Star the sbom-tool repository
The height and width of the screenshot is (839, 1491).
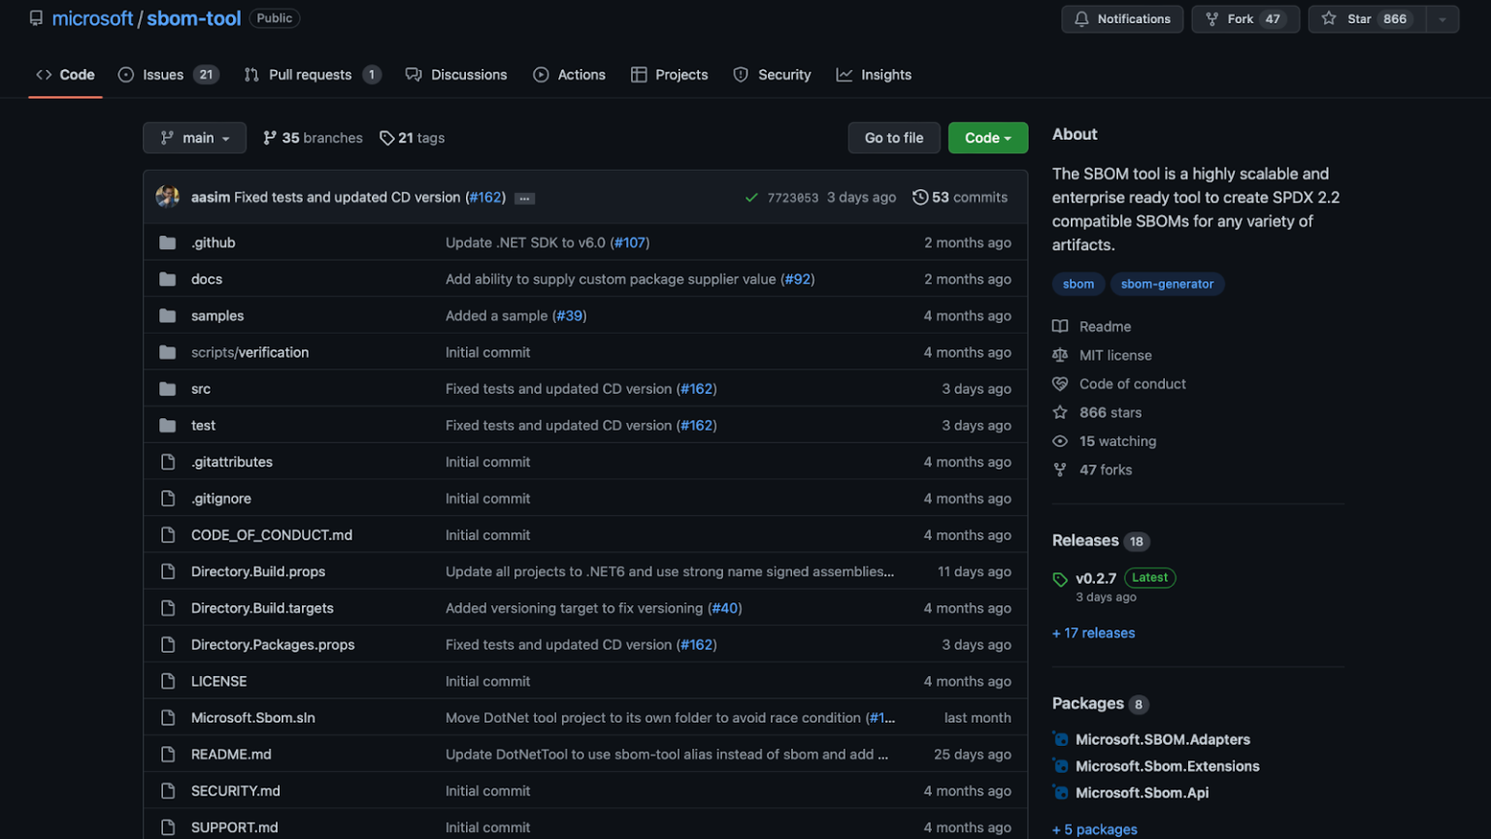pos(1365,18)
